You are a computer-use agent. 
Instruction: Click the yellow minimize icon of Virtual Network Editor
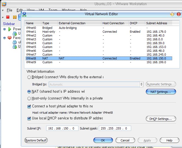[172, 14]
